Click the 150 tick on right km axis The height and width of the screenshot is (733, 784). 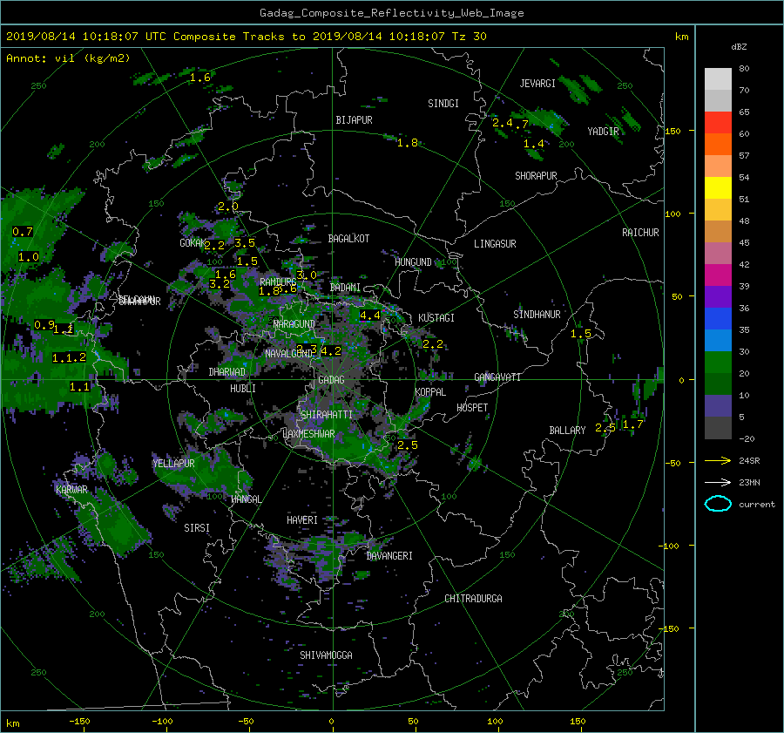tap(672, 131)
